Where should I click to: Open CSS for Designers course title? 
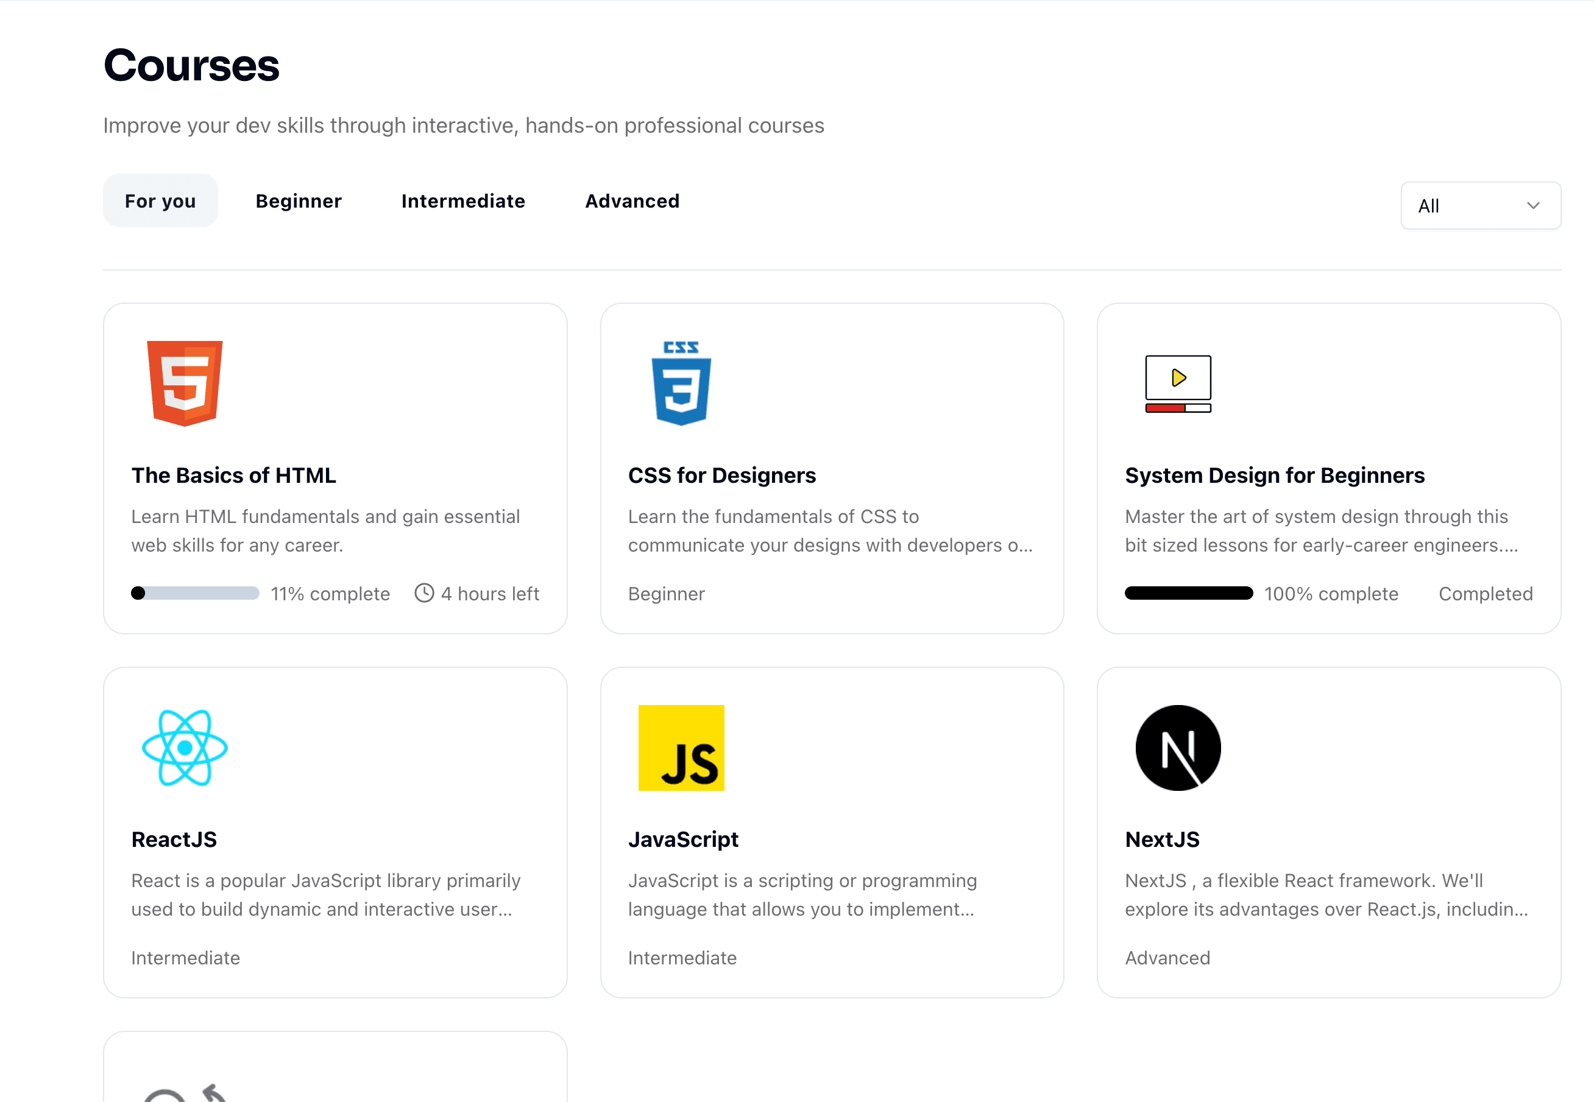pos(721,475)
